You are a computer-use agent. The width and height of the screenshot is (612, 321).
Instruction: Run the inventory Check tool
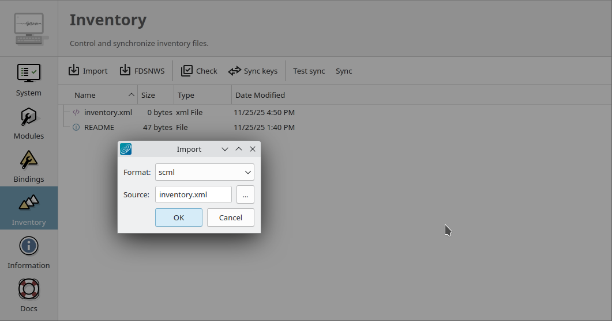199,71
